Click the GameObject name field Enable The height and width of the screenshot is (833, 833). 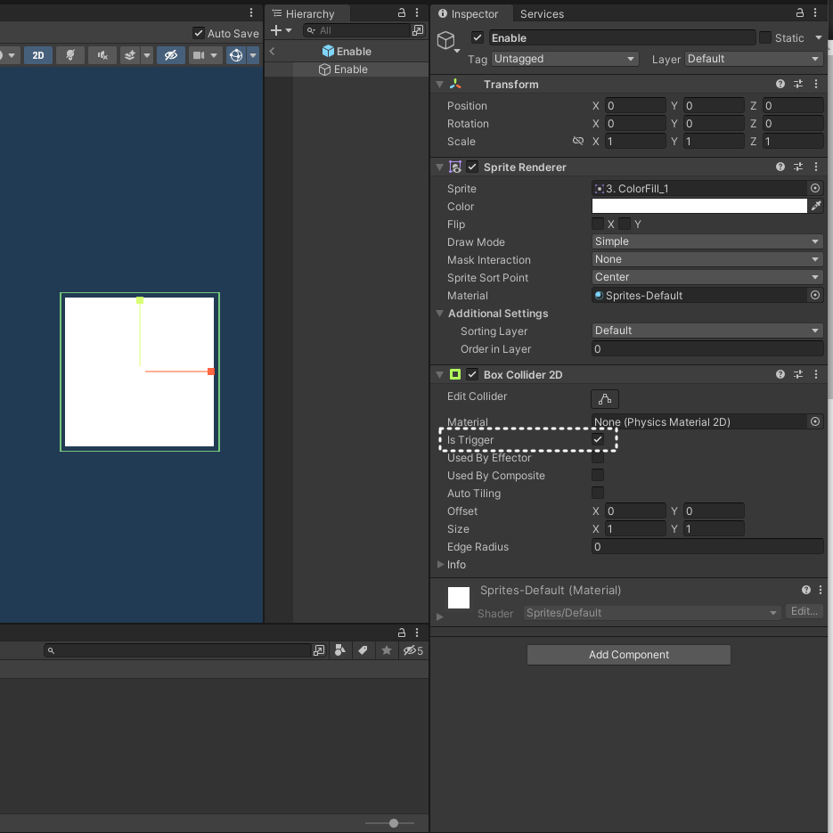[622, 37]
